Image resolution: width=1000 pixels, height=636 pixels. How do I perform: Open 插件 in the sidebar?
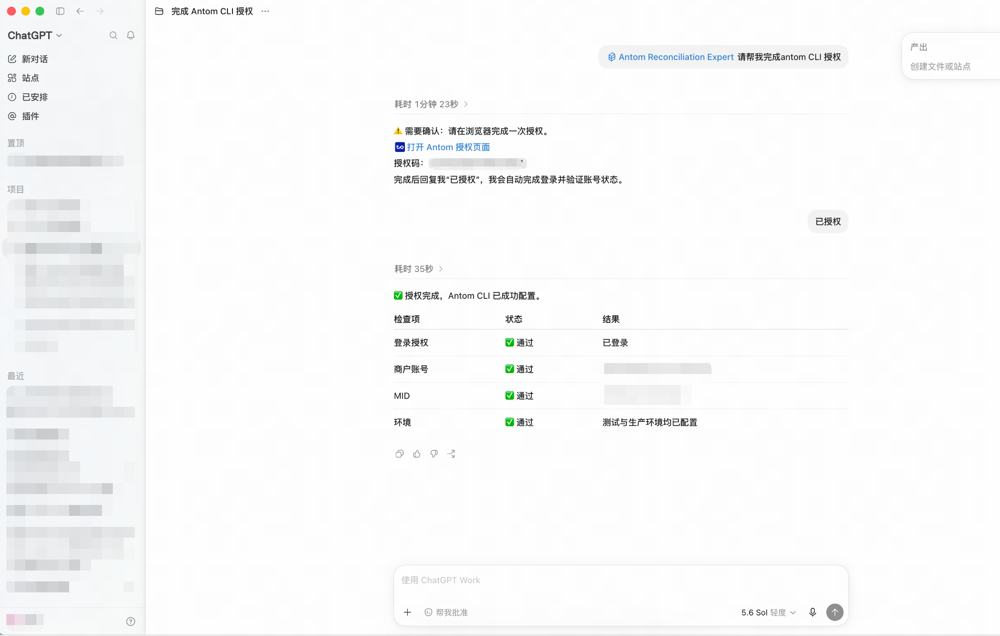(24, 116)
